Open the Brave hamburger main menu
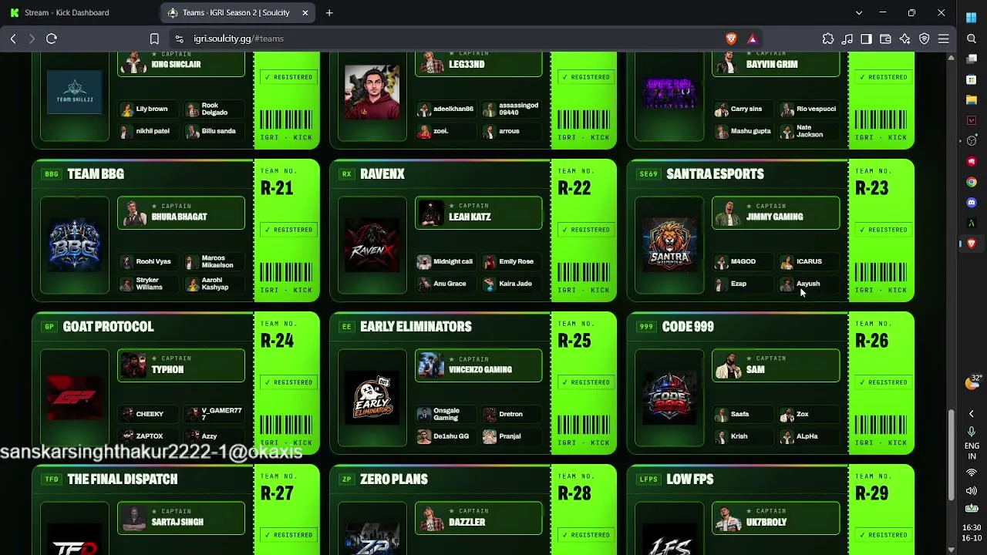This screenshot has width=987, height=555. (944, 39)
